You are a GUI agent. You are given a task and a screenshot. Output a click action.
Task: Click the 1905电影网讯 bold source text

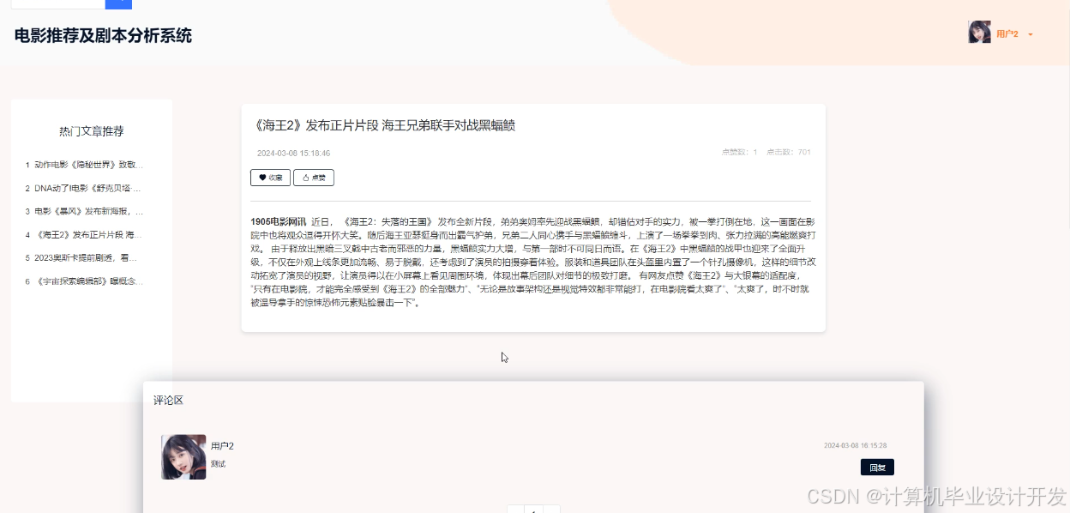[x=278, y=221]
